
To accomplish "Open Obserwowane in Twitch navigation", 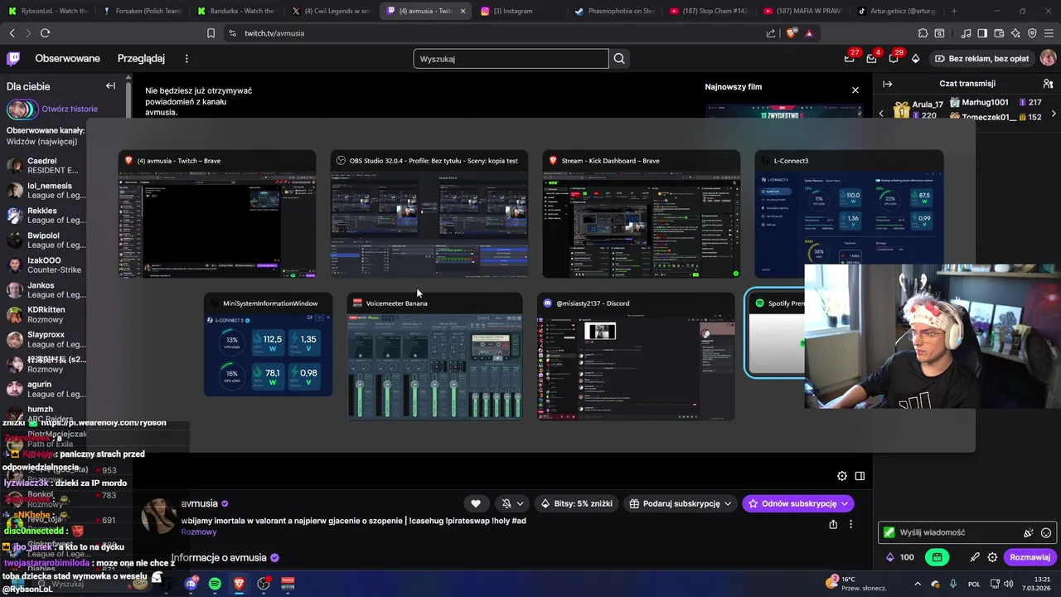I will point(67,59).
